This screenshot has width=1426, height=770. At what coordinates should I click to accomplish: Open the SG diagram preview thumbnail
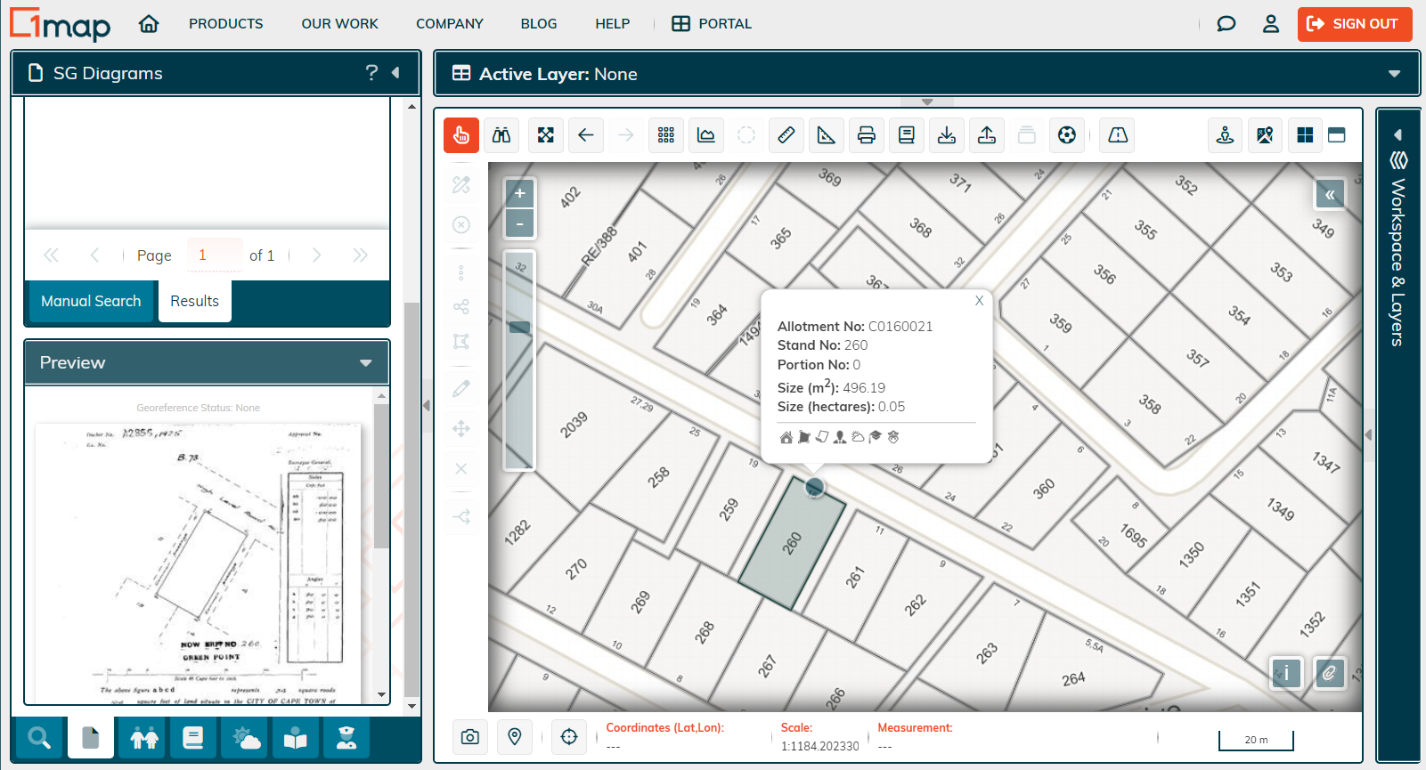pyautogui.click(x=199, y=563)
